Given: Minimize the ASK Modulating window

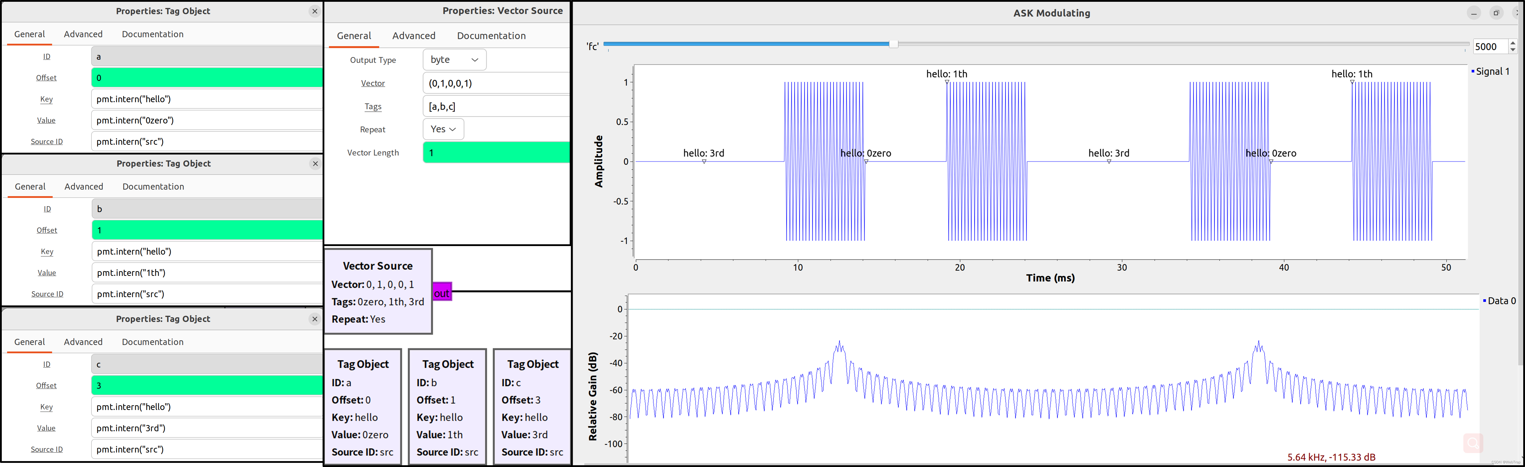Looking at the screenshot, I should coord(1474,13).
